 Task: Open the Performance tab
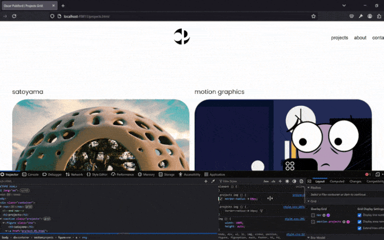123,174
